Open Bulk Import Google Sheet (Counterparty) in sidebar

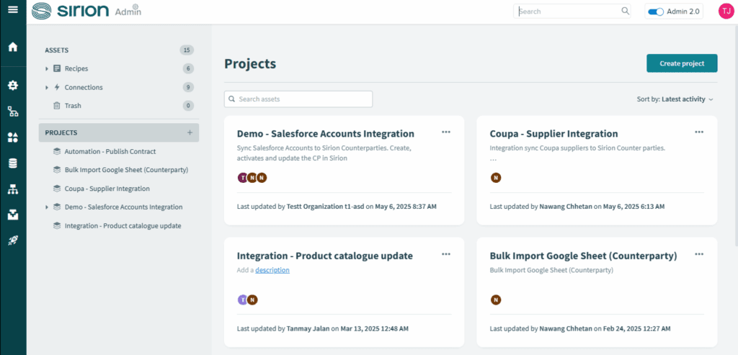[127, 170]
